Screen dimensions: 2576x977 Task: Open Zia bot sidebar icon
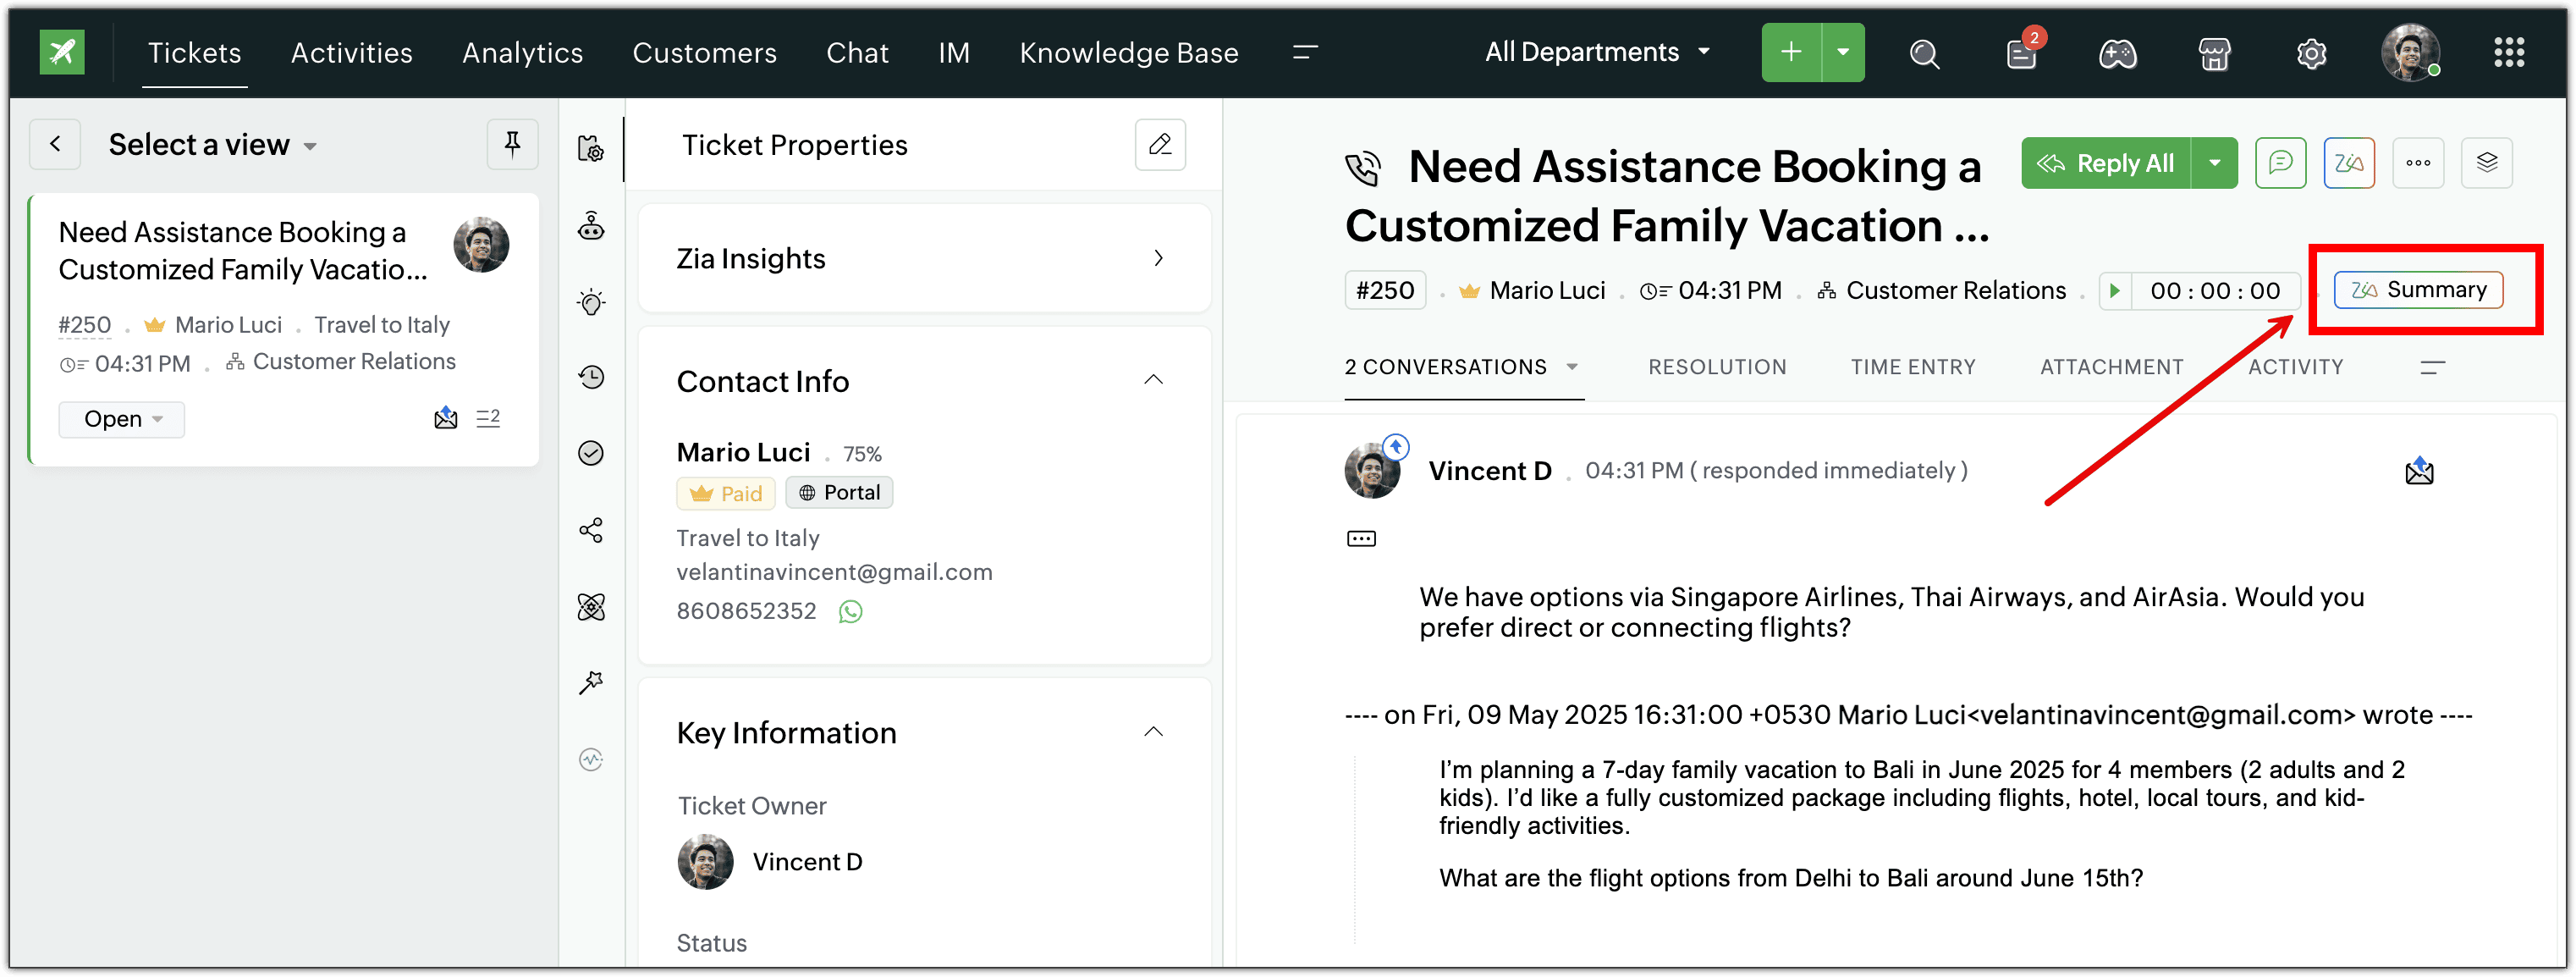(x=591, y=226)
